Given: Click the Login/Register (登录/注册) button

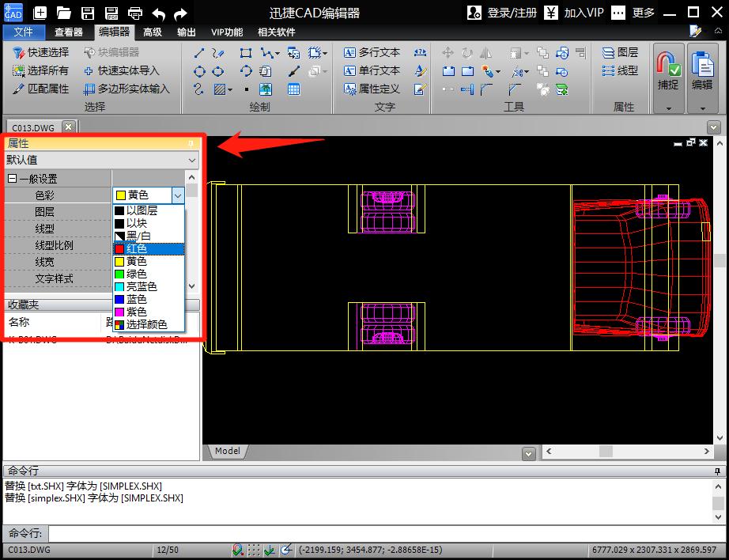Looking at the screenshot, I should [x=502, y=13].
